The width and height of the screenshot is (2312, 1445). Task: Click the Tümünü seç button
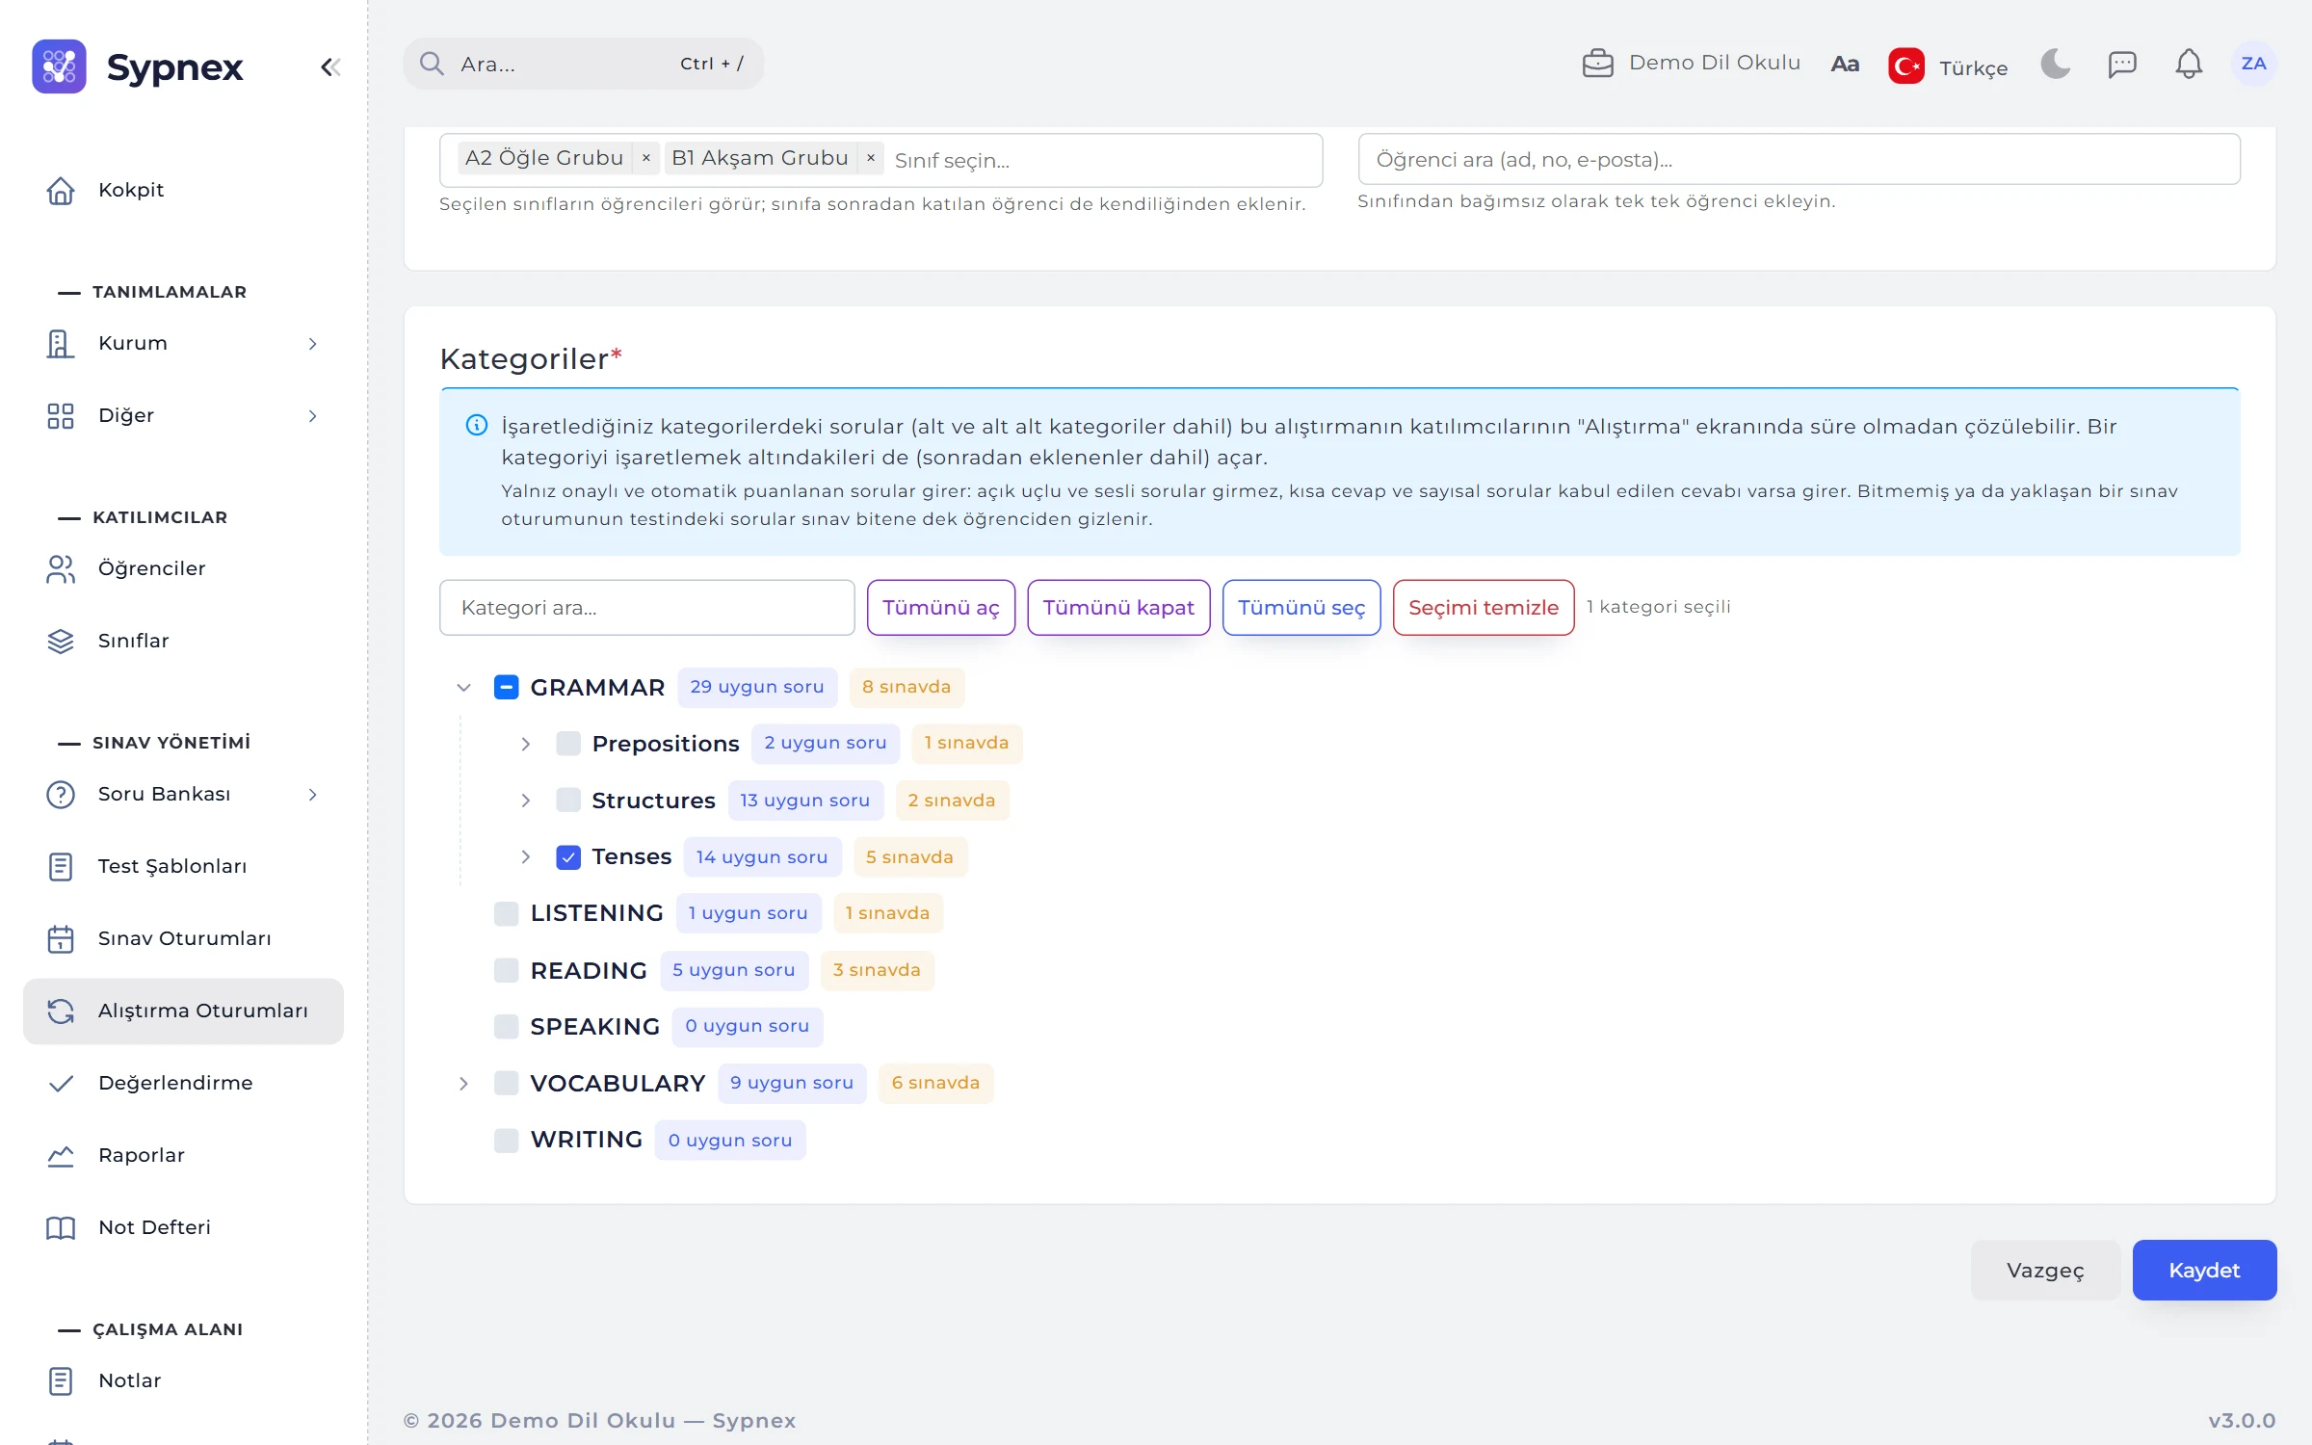[1301, 607]
